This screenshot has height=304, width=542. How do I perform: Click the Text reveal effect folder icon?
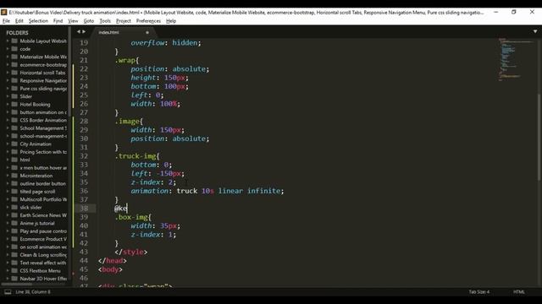[14, 263]
